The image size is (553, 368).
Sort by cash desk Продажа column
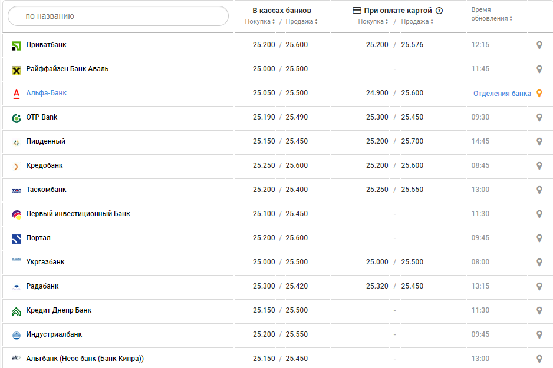tap(302, 22)
